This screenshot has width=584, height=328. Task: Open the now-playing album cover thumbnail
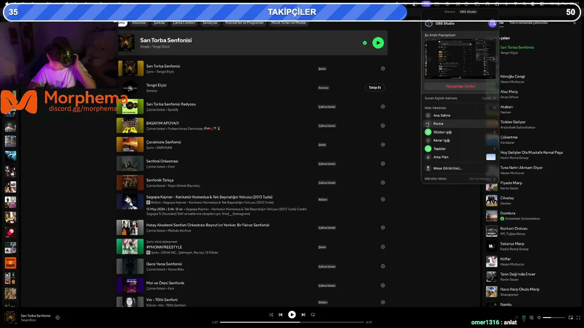[x=10, y=318]
